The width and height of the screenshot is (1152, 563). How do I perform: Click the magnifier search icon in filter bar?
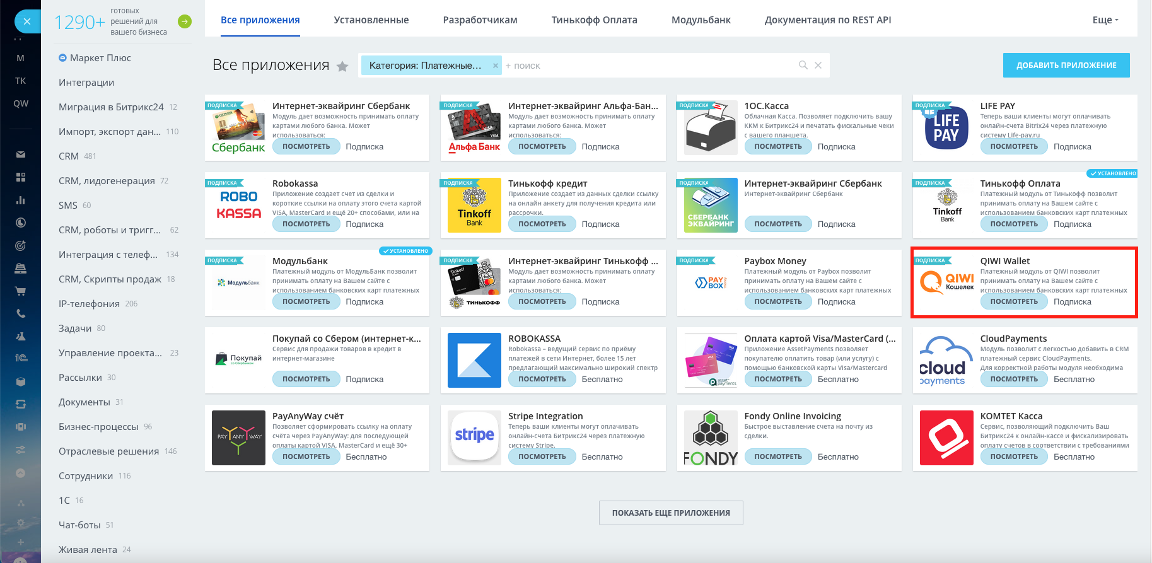click(x=803, y=65)
